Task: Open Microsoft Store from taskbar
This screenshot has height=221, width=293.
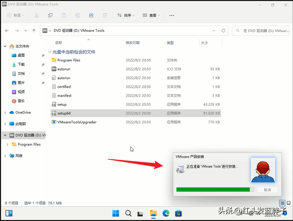Action: [178, 213]
